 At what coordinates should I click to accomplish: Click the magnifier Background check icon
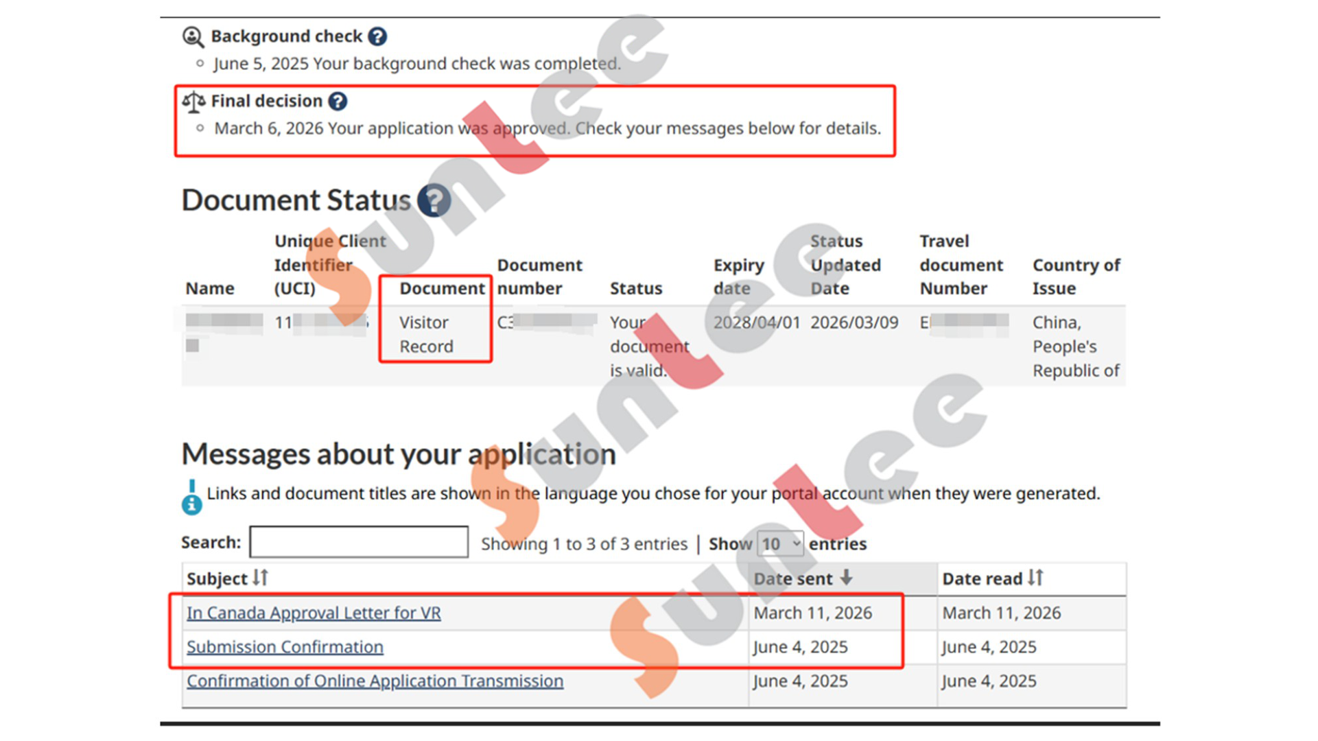pos(193,37)
